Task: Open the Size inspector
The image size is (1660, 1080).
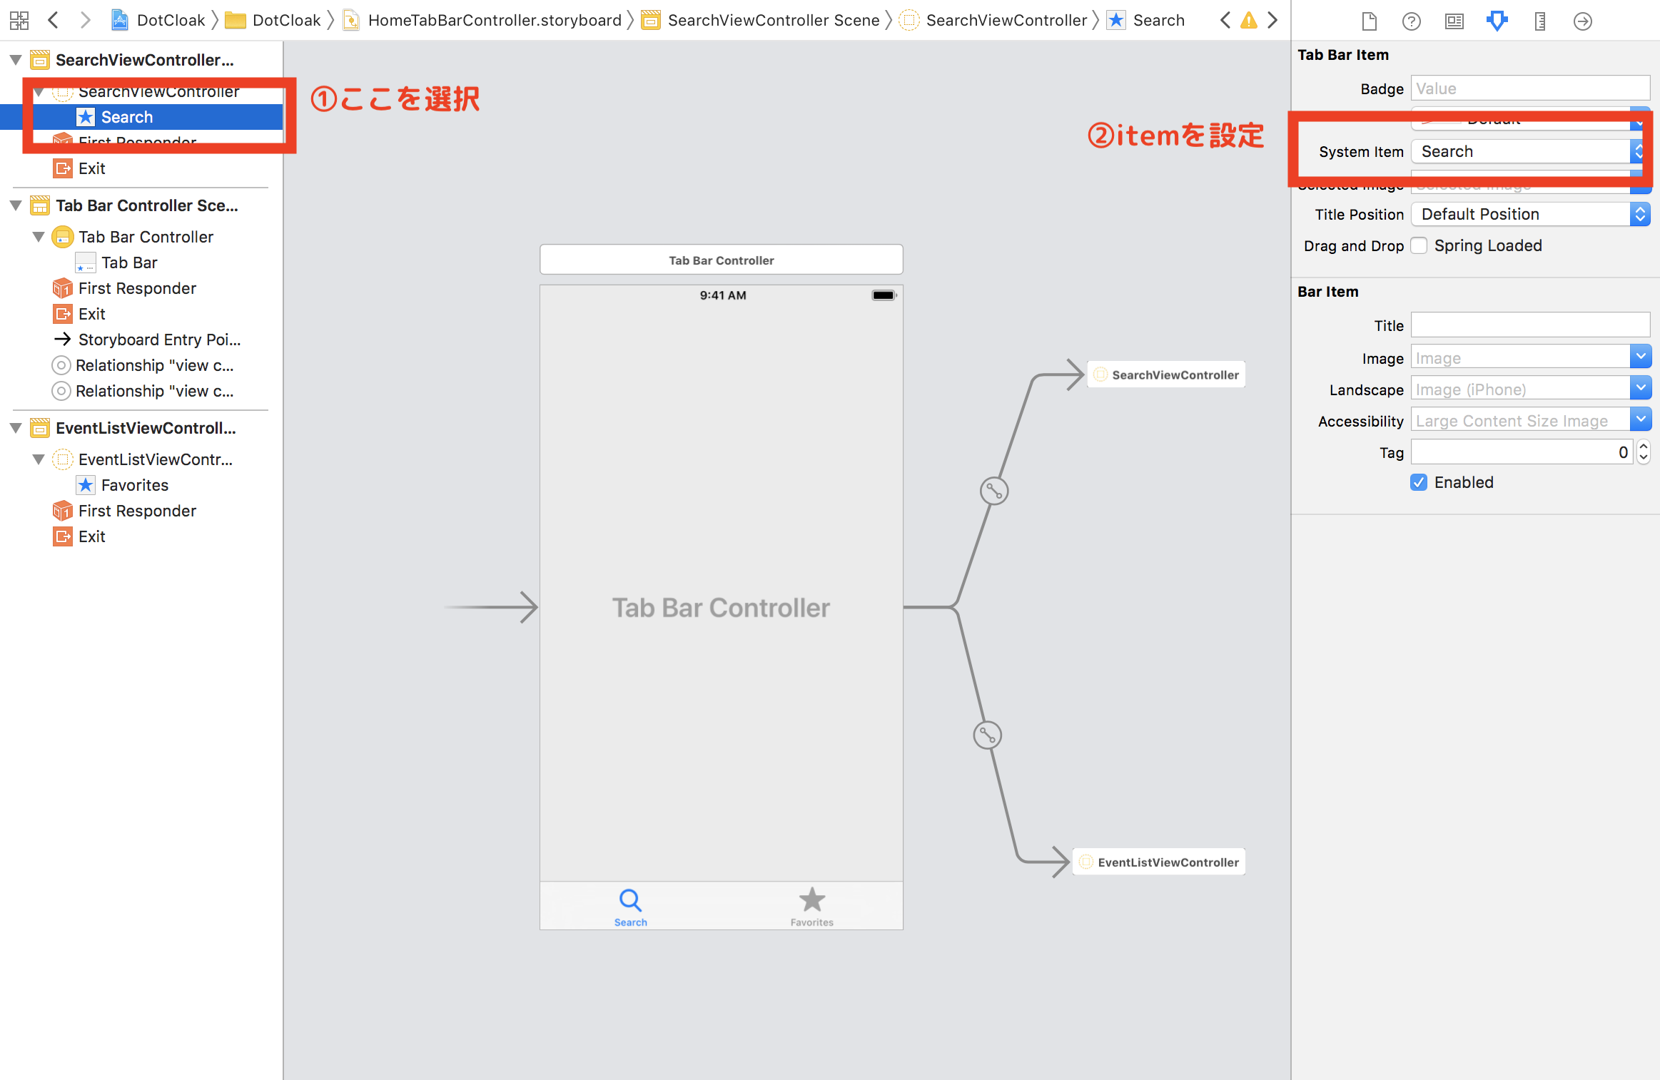Action: pos(1539,21)
